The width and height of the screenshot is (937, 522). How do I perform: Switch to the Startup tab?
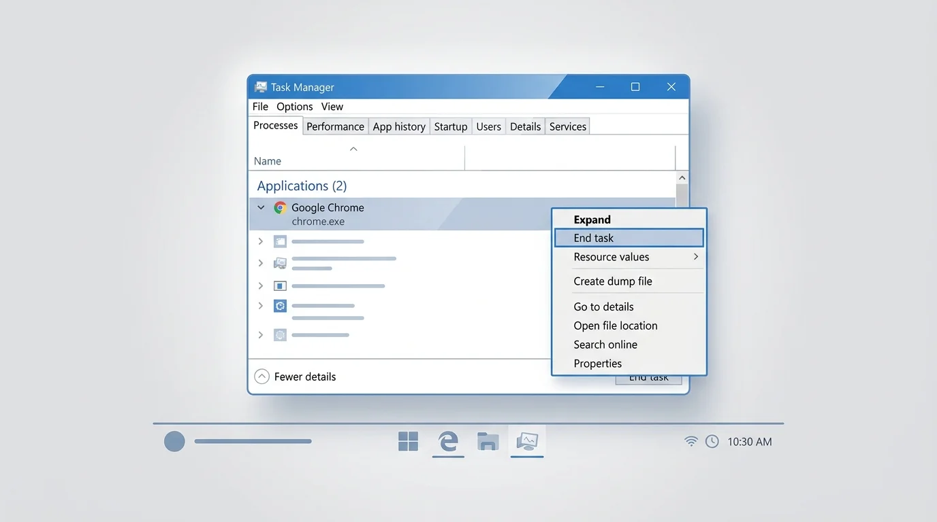pyautogui.click(x=451, y=126)
